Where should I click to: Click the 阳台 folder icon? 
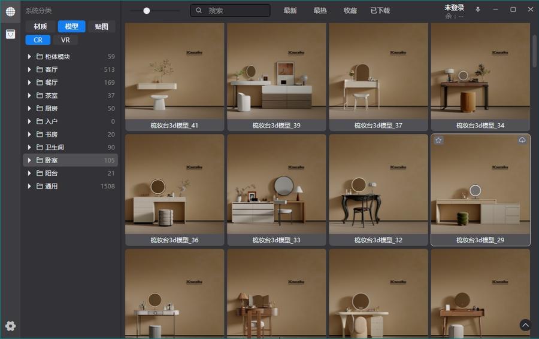click(x=40, y=173)
